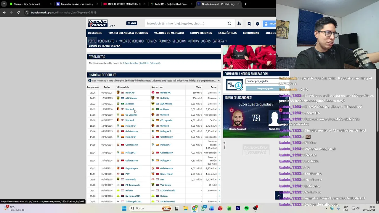Open the tab search chevron in Chrome
The width and height of the screenshot is (379, 213).
tap(4, 4)
